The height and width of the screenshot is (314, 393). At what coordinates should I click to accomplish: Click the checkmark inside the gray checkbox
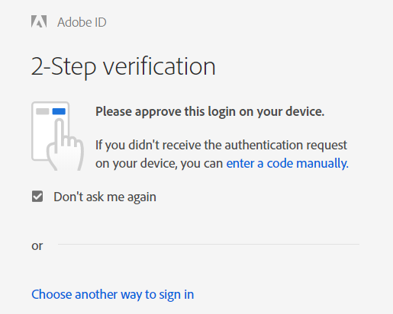(37, 197)
